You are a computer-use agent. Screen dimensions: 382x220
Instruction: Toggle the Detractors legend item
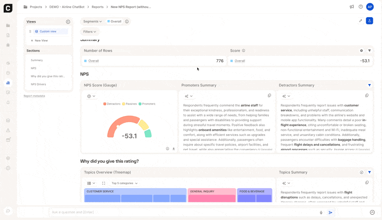(112, 104)
